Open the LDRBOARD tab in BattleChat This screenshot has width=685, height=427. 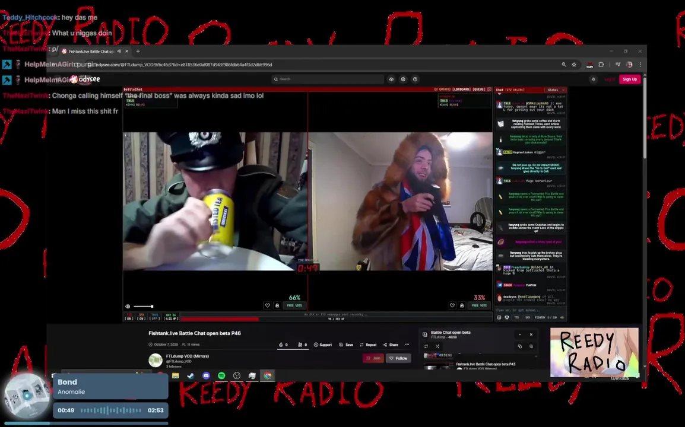tap(461, 90)
